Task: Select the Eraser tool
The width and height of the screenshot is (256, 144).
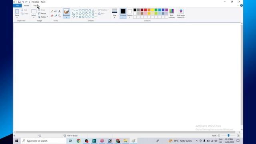Action: [52, 16]
